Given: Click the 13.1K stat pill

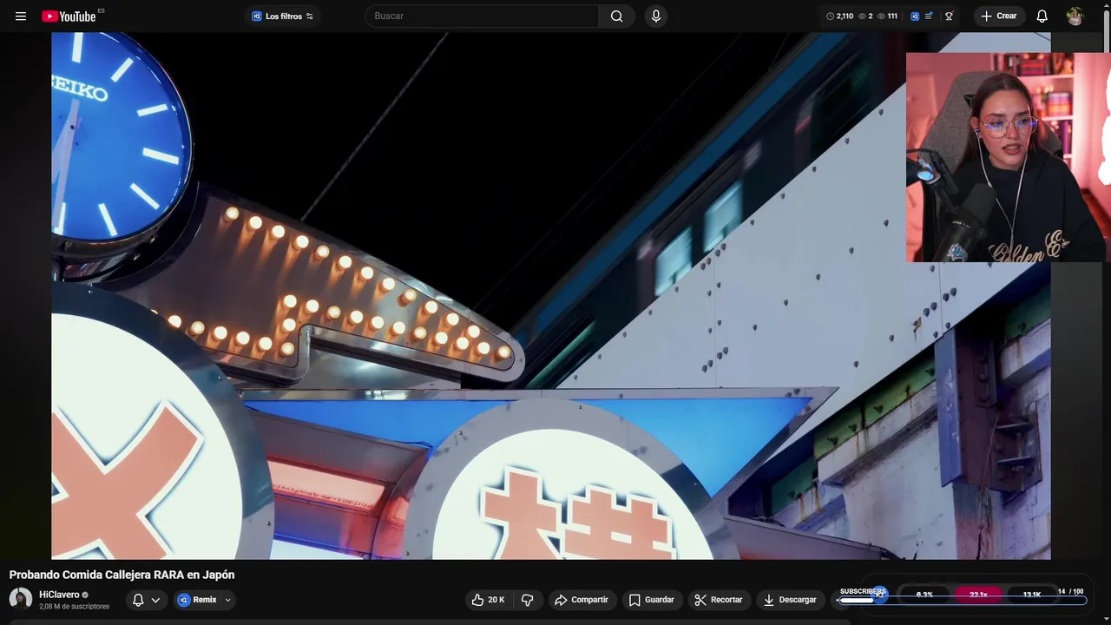Looking at the screenshot, I should pos(1031,595).
